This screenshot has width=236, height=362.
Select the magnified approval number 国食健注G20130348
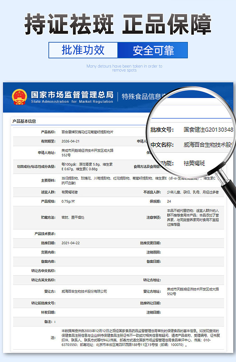[x=208, y=130]
